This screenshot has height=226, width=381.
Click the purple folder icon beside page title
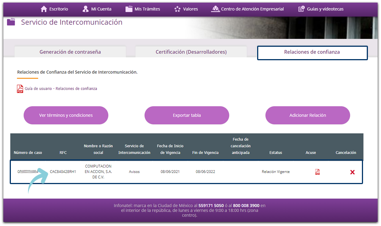[11, 22]
